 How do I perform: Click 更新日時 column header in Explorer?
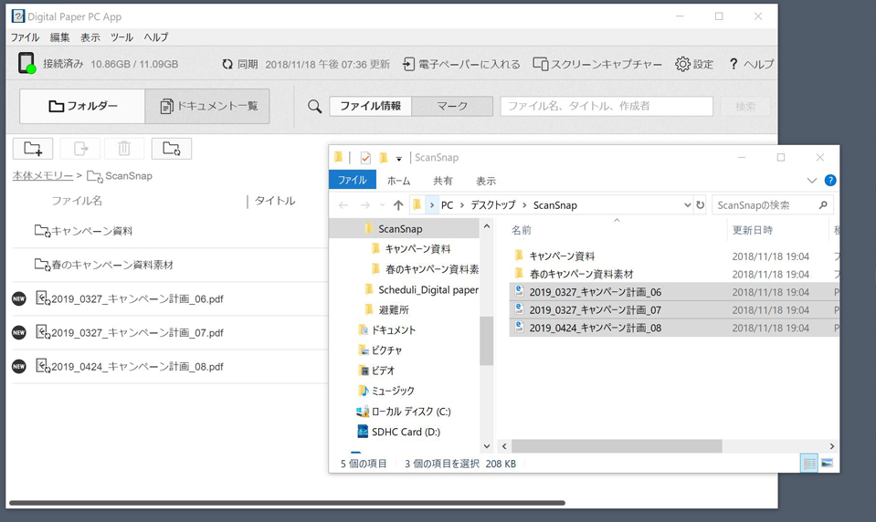(x=753, y=230)
